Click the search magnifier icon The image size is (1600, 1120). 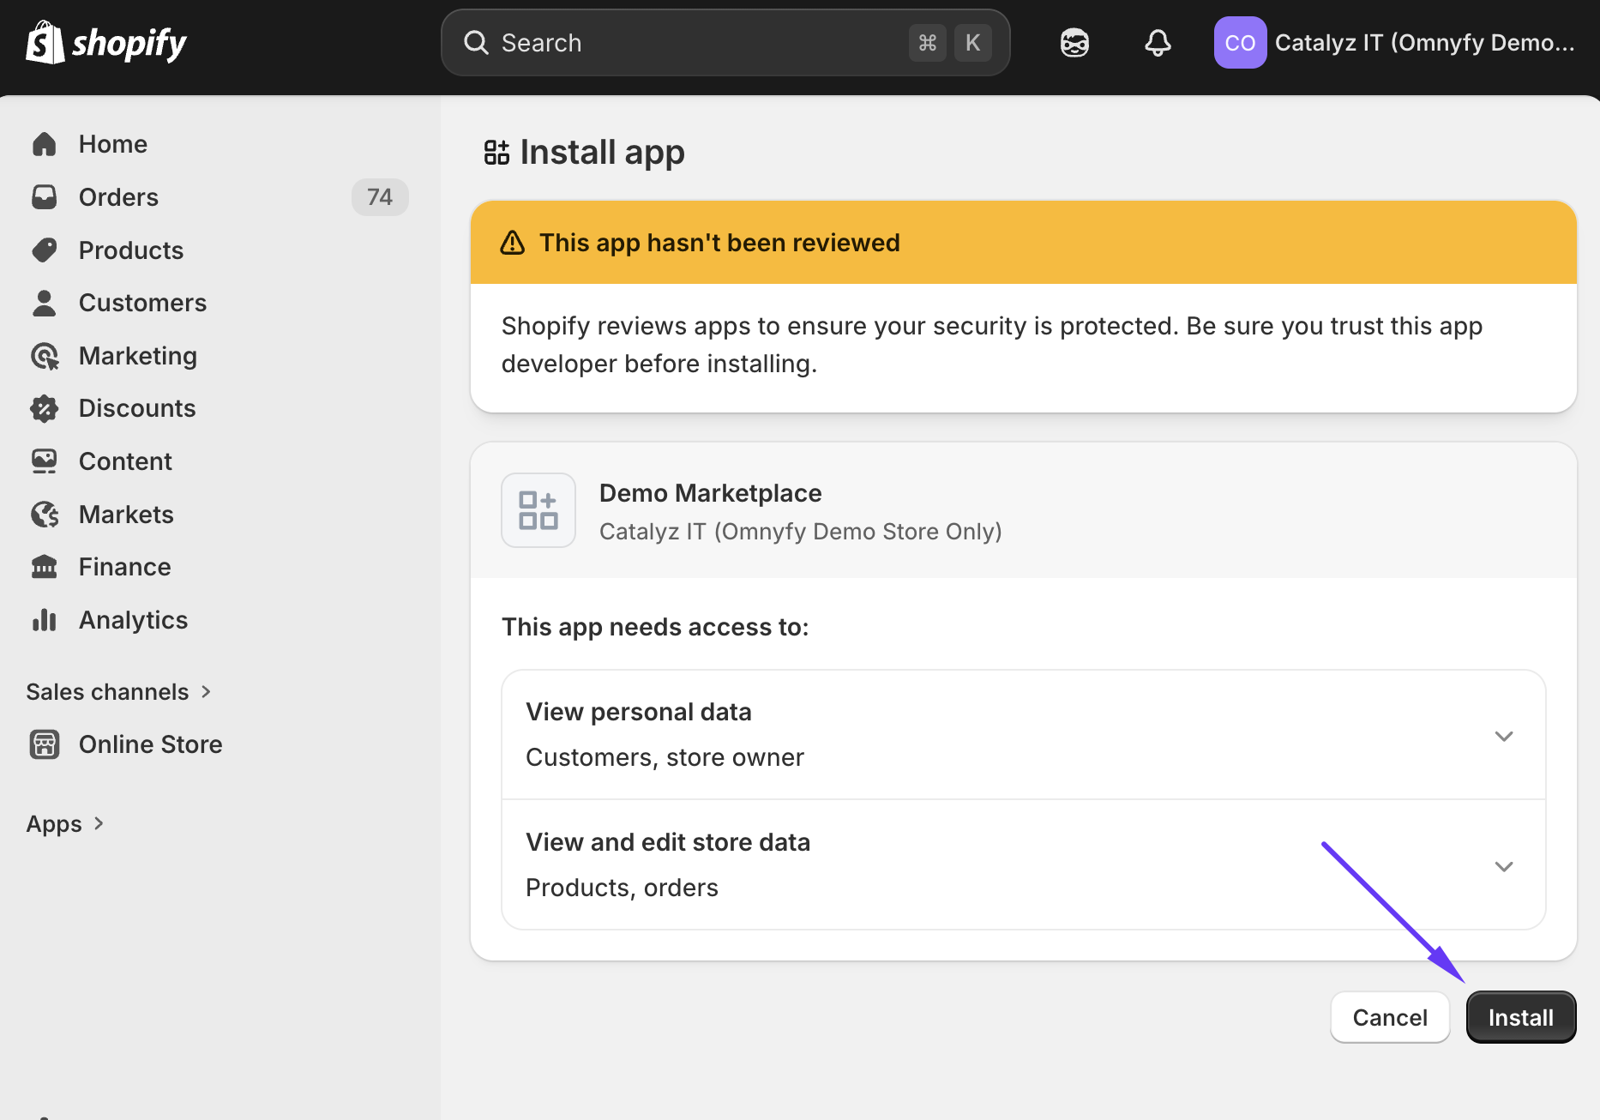476,43
